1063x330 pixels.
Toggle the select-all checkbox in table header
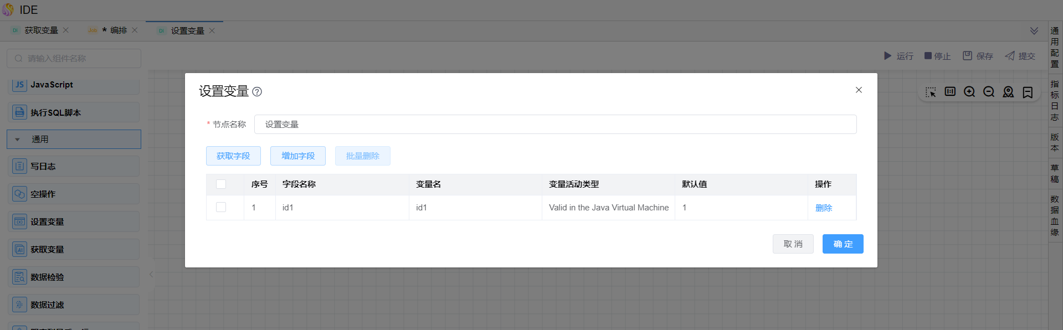(x=221, y=184)
